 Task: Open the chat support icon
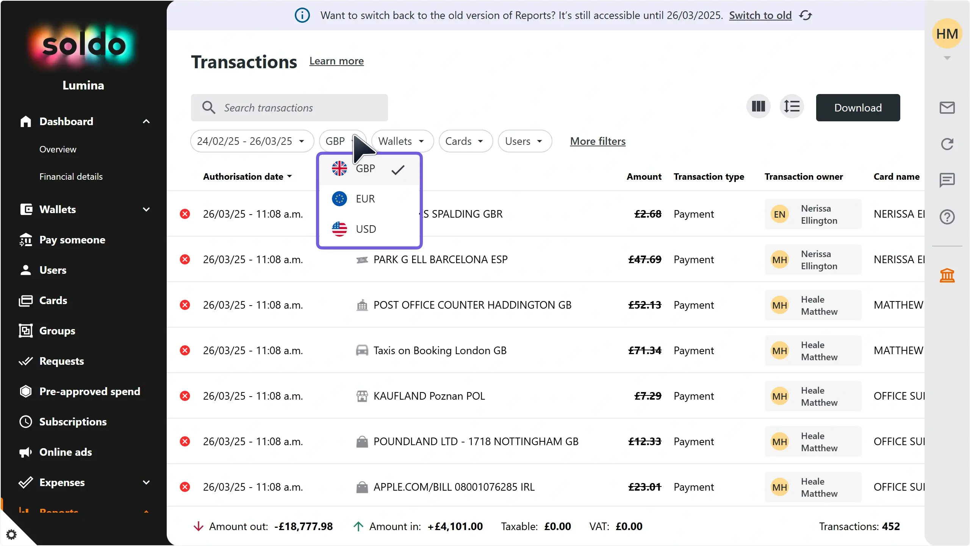click(x=947, y=180)
